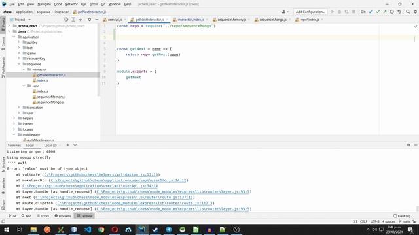Open the Problems tool window button
419x235 pixels.
click(x=63, y=216)
